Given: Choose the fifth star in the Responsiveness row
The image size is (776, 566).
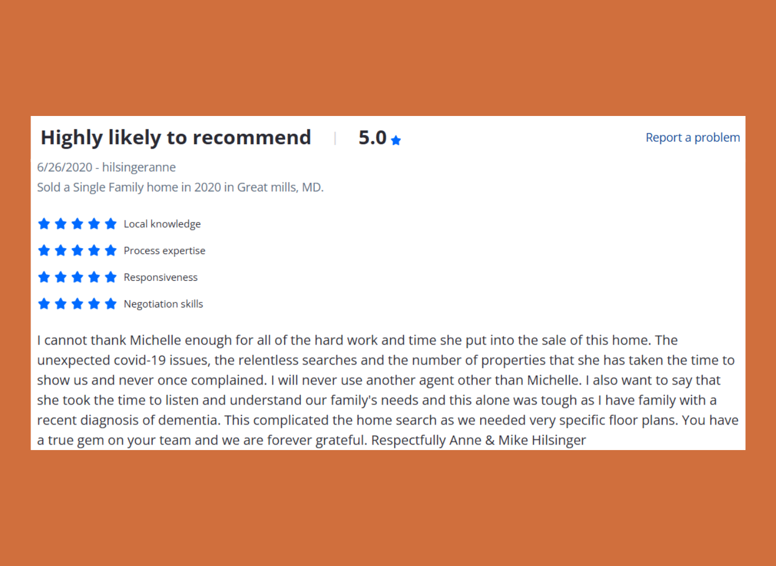Looking at the screenshot, I should click(x=110, y=277).
